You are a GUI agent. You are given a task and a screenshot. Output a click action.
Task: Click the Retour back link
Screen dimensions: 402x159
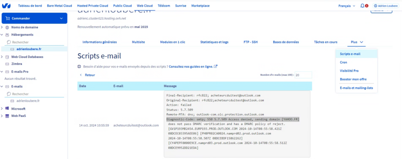(88, 75)
